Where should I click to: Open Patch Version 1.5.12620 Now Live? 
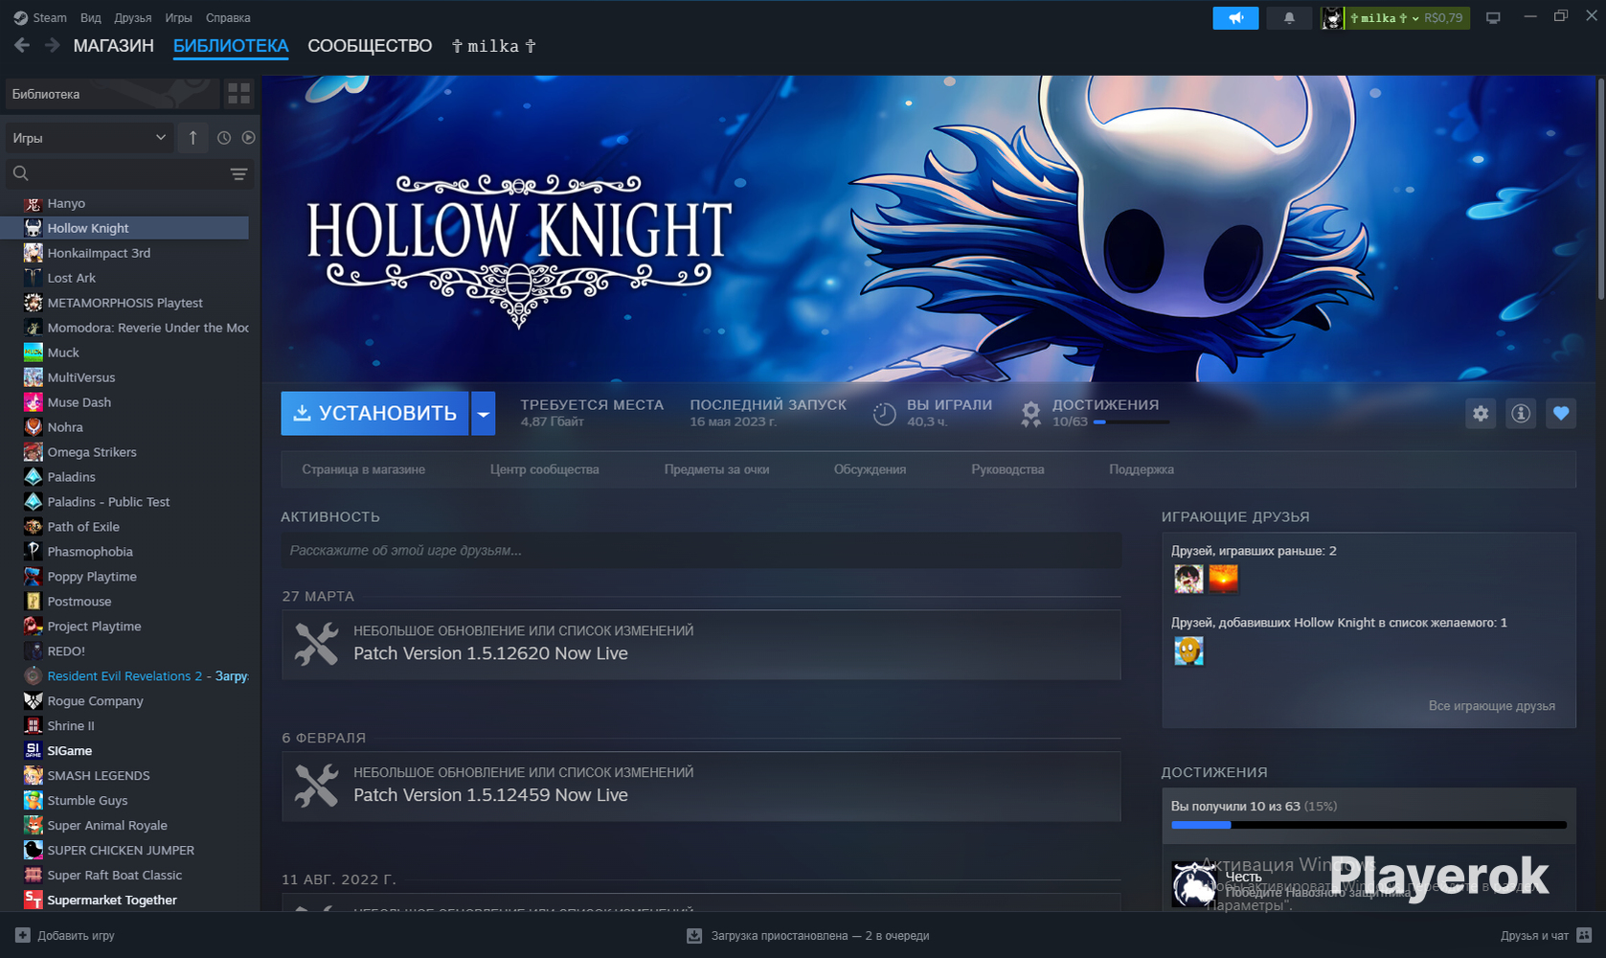[x=490, y=653]
